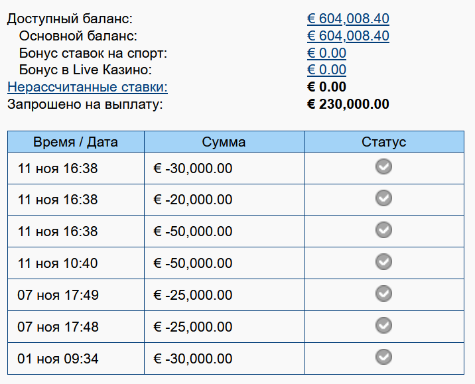
Task: Click status checkmark for the 07 ноя 17:48 row
Action: pyautogui.click(x=383, y=325)
